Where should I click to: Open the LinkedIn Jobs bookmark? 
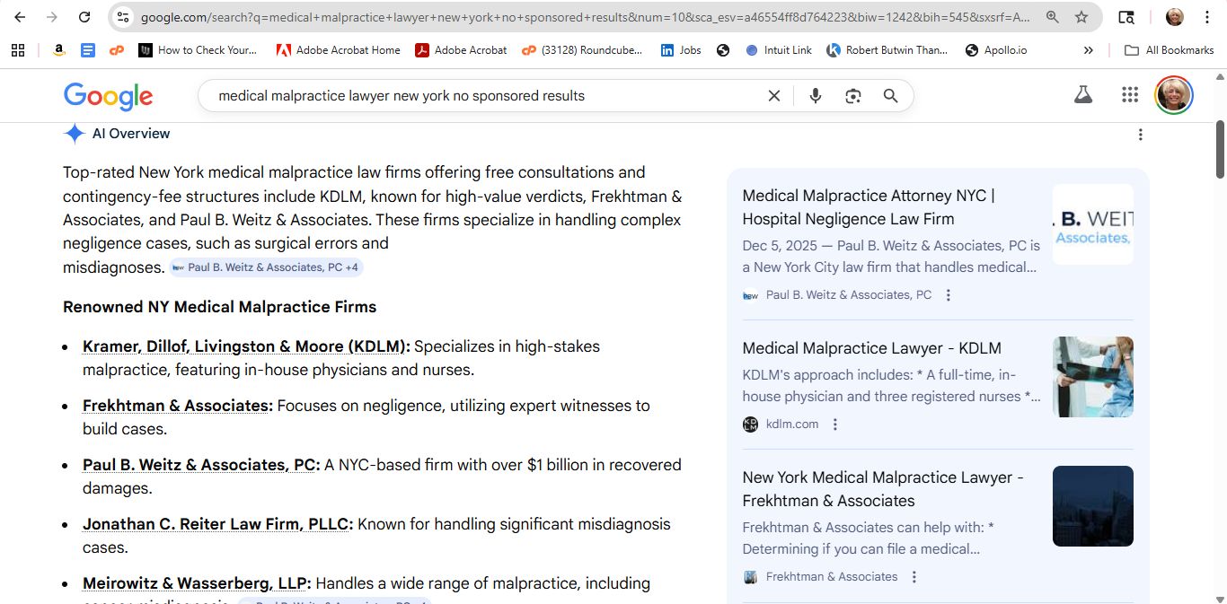(x=681, y=50)
